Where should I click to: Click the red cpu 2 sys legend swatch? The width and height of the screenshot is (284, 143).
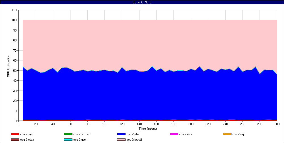15,134
